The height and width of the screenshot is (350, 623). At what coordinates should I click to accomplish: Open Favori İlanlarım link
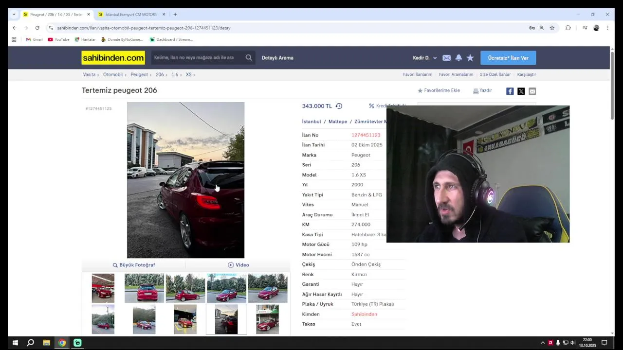pyautogui.click(x=418, y=74)
